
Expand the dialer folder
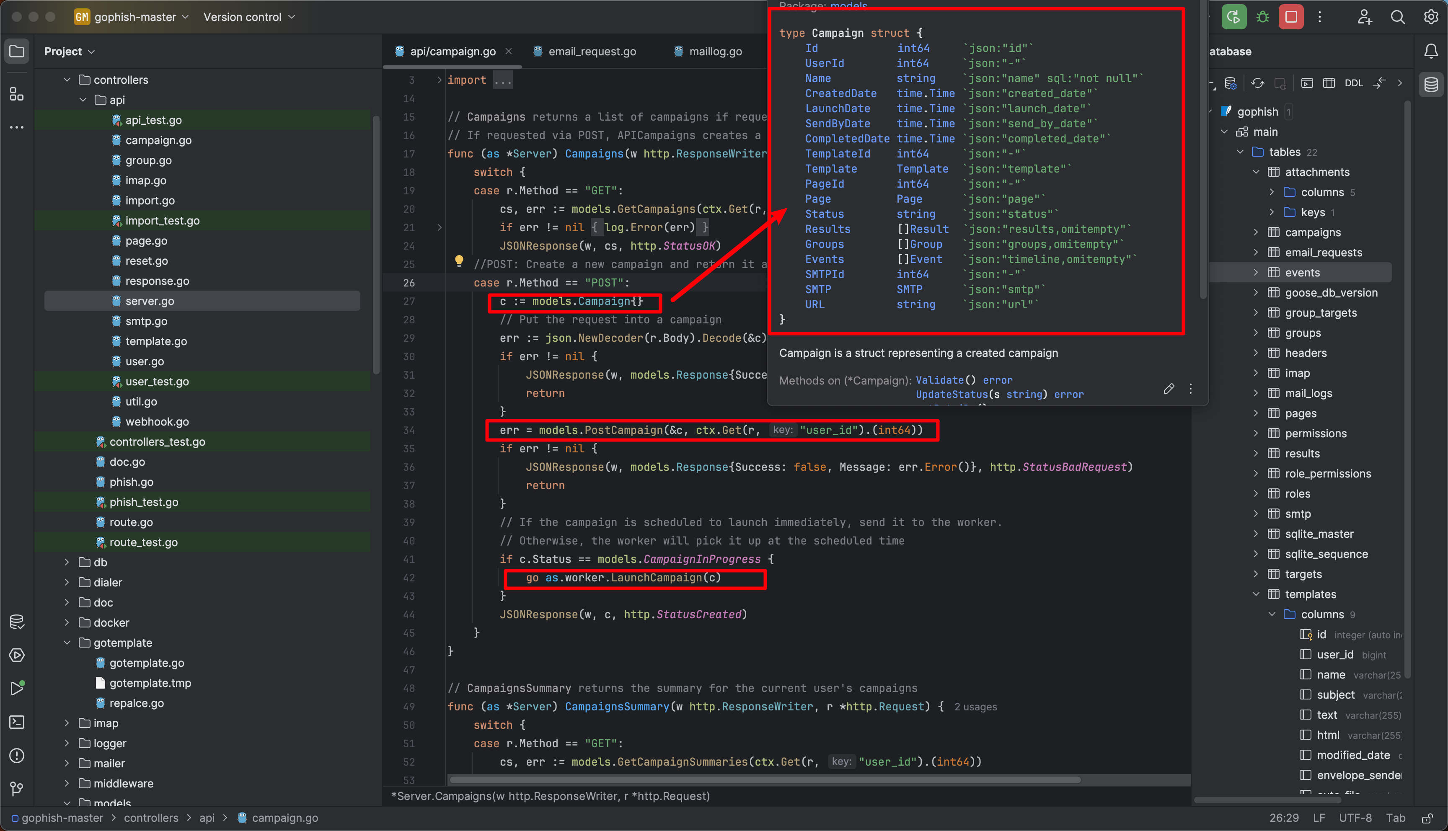coord(67,582)
